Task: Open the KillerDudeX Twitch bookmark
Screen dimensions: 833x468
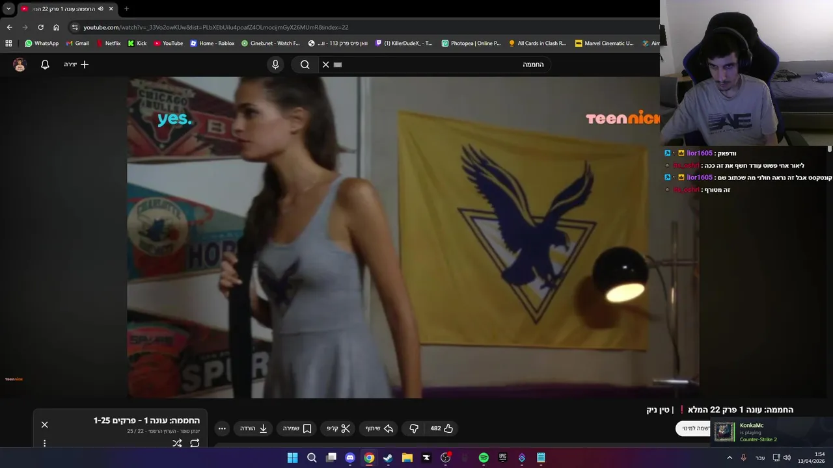Action: pos(404,44)
